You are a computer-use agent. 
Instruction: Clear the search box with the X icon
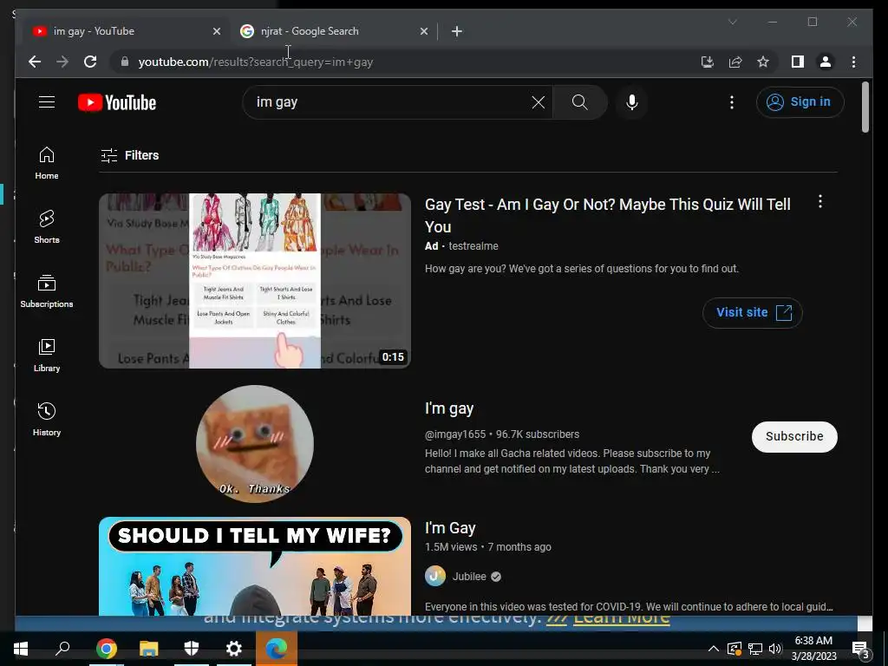538,102
